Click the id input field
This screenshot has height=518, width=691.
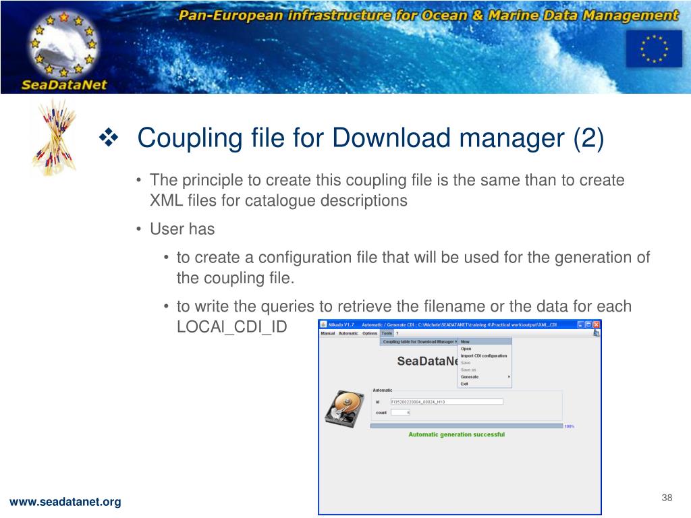click(447, 402)
